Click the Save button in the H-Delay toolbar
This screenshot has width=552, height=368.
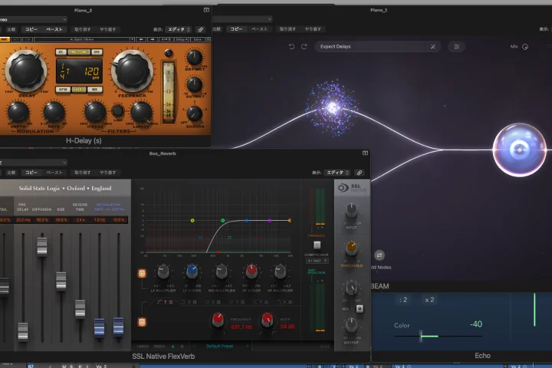click(198, 39)
